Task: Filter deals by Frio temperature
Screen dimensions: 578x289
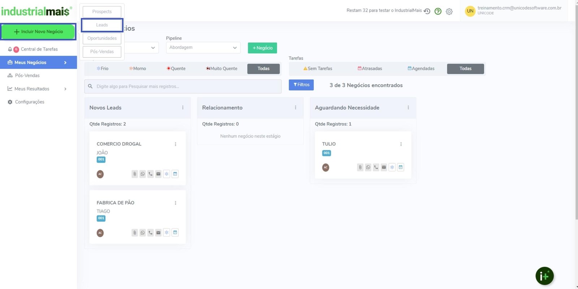Action: 103,69
